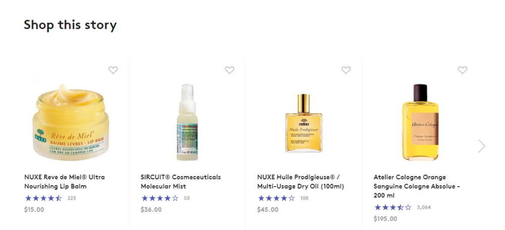Open the Huile Prodigieuse bottle image
505x230 pixels.
click(x=304, y=123)
